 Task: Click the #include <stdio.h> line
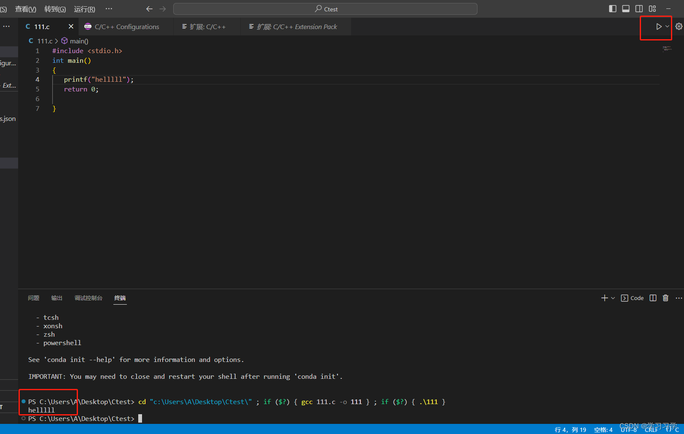(87, 51)
